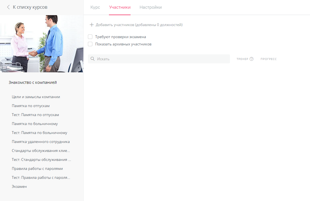Open Тест: Памятка по отпускам
This screenshot has width=310, height=201.
click(35, 115)
